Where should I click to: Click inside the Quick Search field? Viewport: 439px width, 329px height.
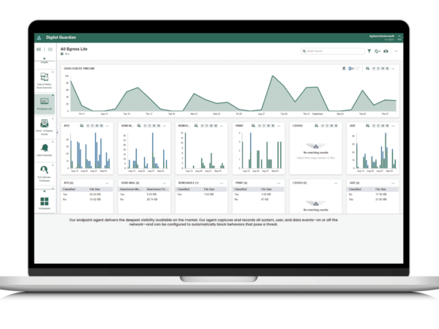[333, 51]
